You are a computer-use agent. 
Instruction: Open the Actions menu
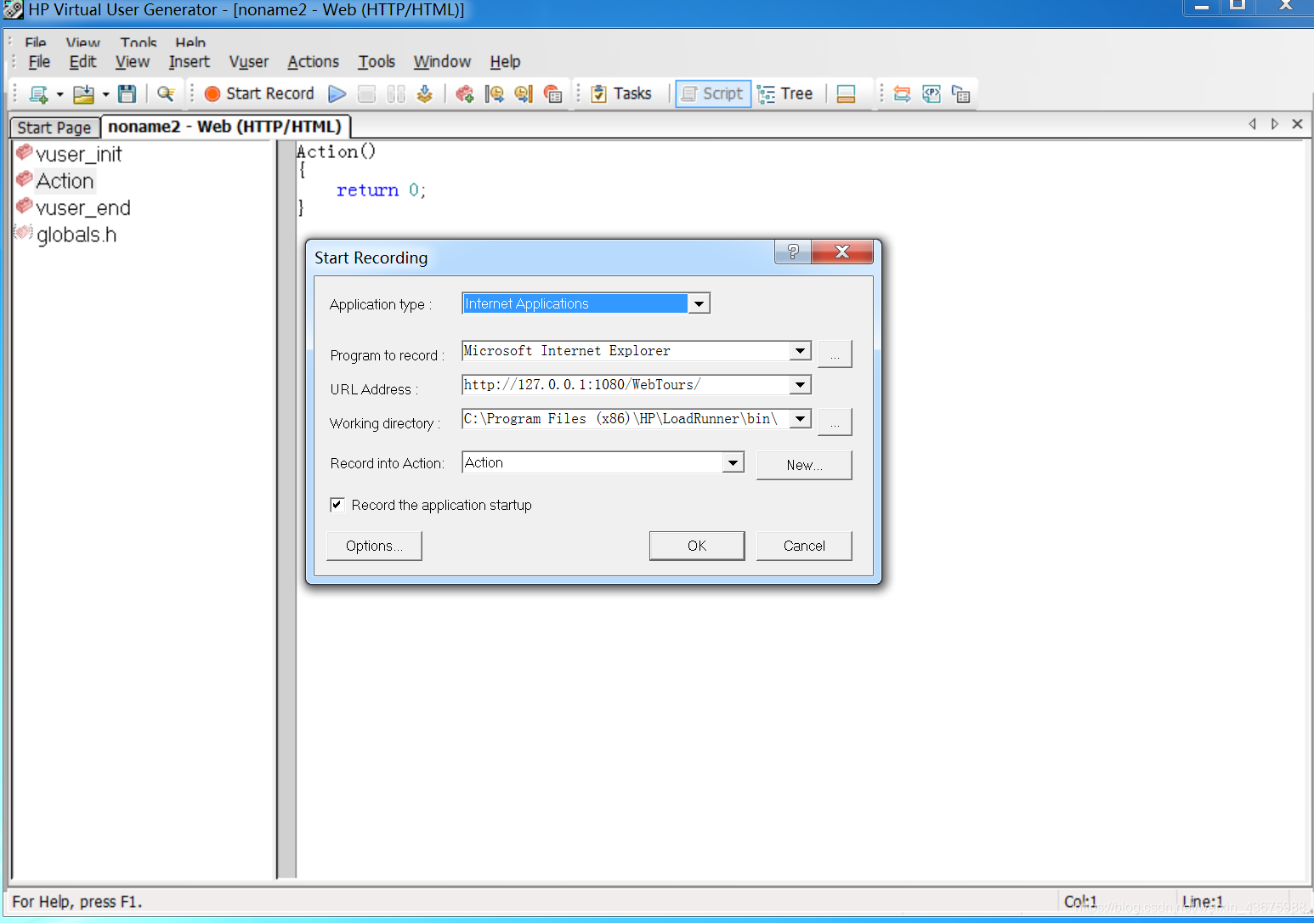coord(313,62)
